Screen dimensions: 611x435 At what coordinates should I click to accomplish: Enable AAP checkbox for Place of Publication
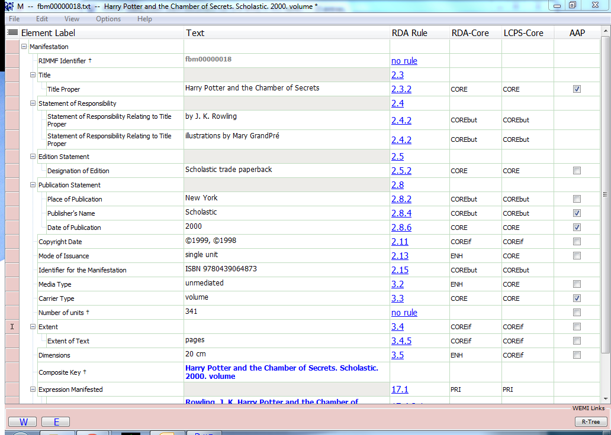click(577, 199)
